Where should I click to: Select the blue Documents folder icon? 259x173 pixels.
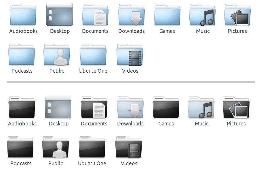(x=95, y=15)
